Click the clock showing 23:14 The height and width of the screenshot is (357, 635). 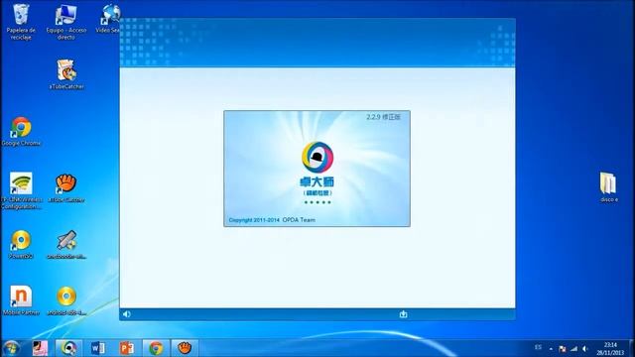[x=610, y=345]
